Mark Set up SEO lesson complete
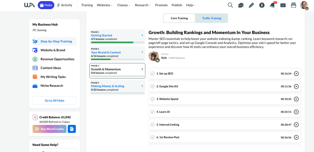 coord(152,73)
